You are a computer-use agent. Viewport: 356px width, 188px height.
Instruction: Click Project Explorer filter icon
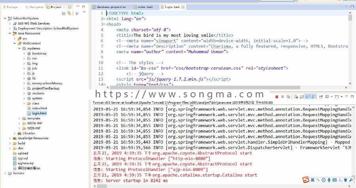77,13
